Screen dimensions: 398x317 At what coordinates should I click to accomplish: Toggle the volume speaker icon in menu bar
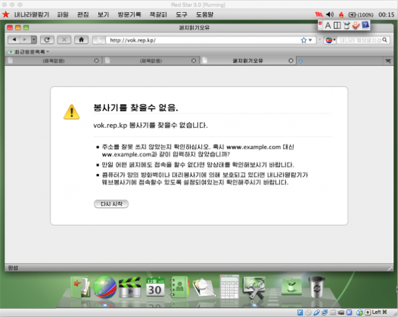[330, 14]
